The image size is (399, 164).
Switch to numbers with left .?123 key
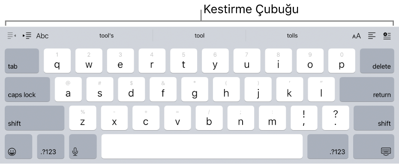click(51, 146)
